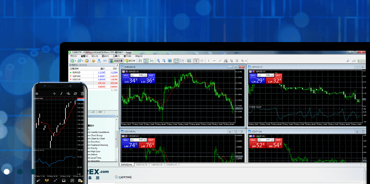Click the Navigator panel vertical scrollbar
Image resolution: width=370 pixels, height=184 pixels.
(x=116, y=139)
